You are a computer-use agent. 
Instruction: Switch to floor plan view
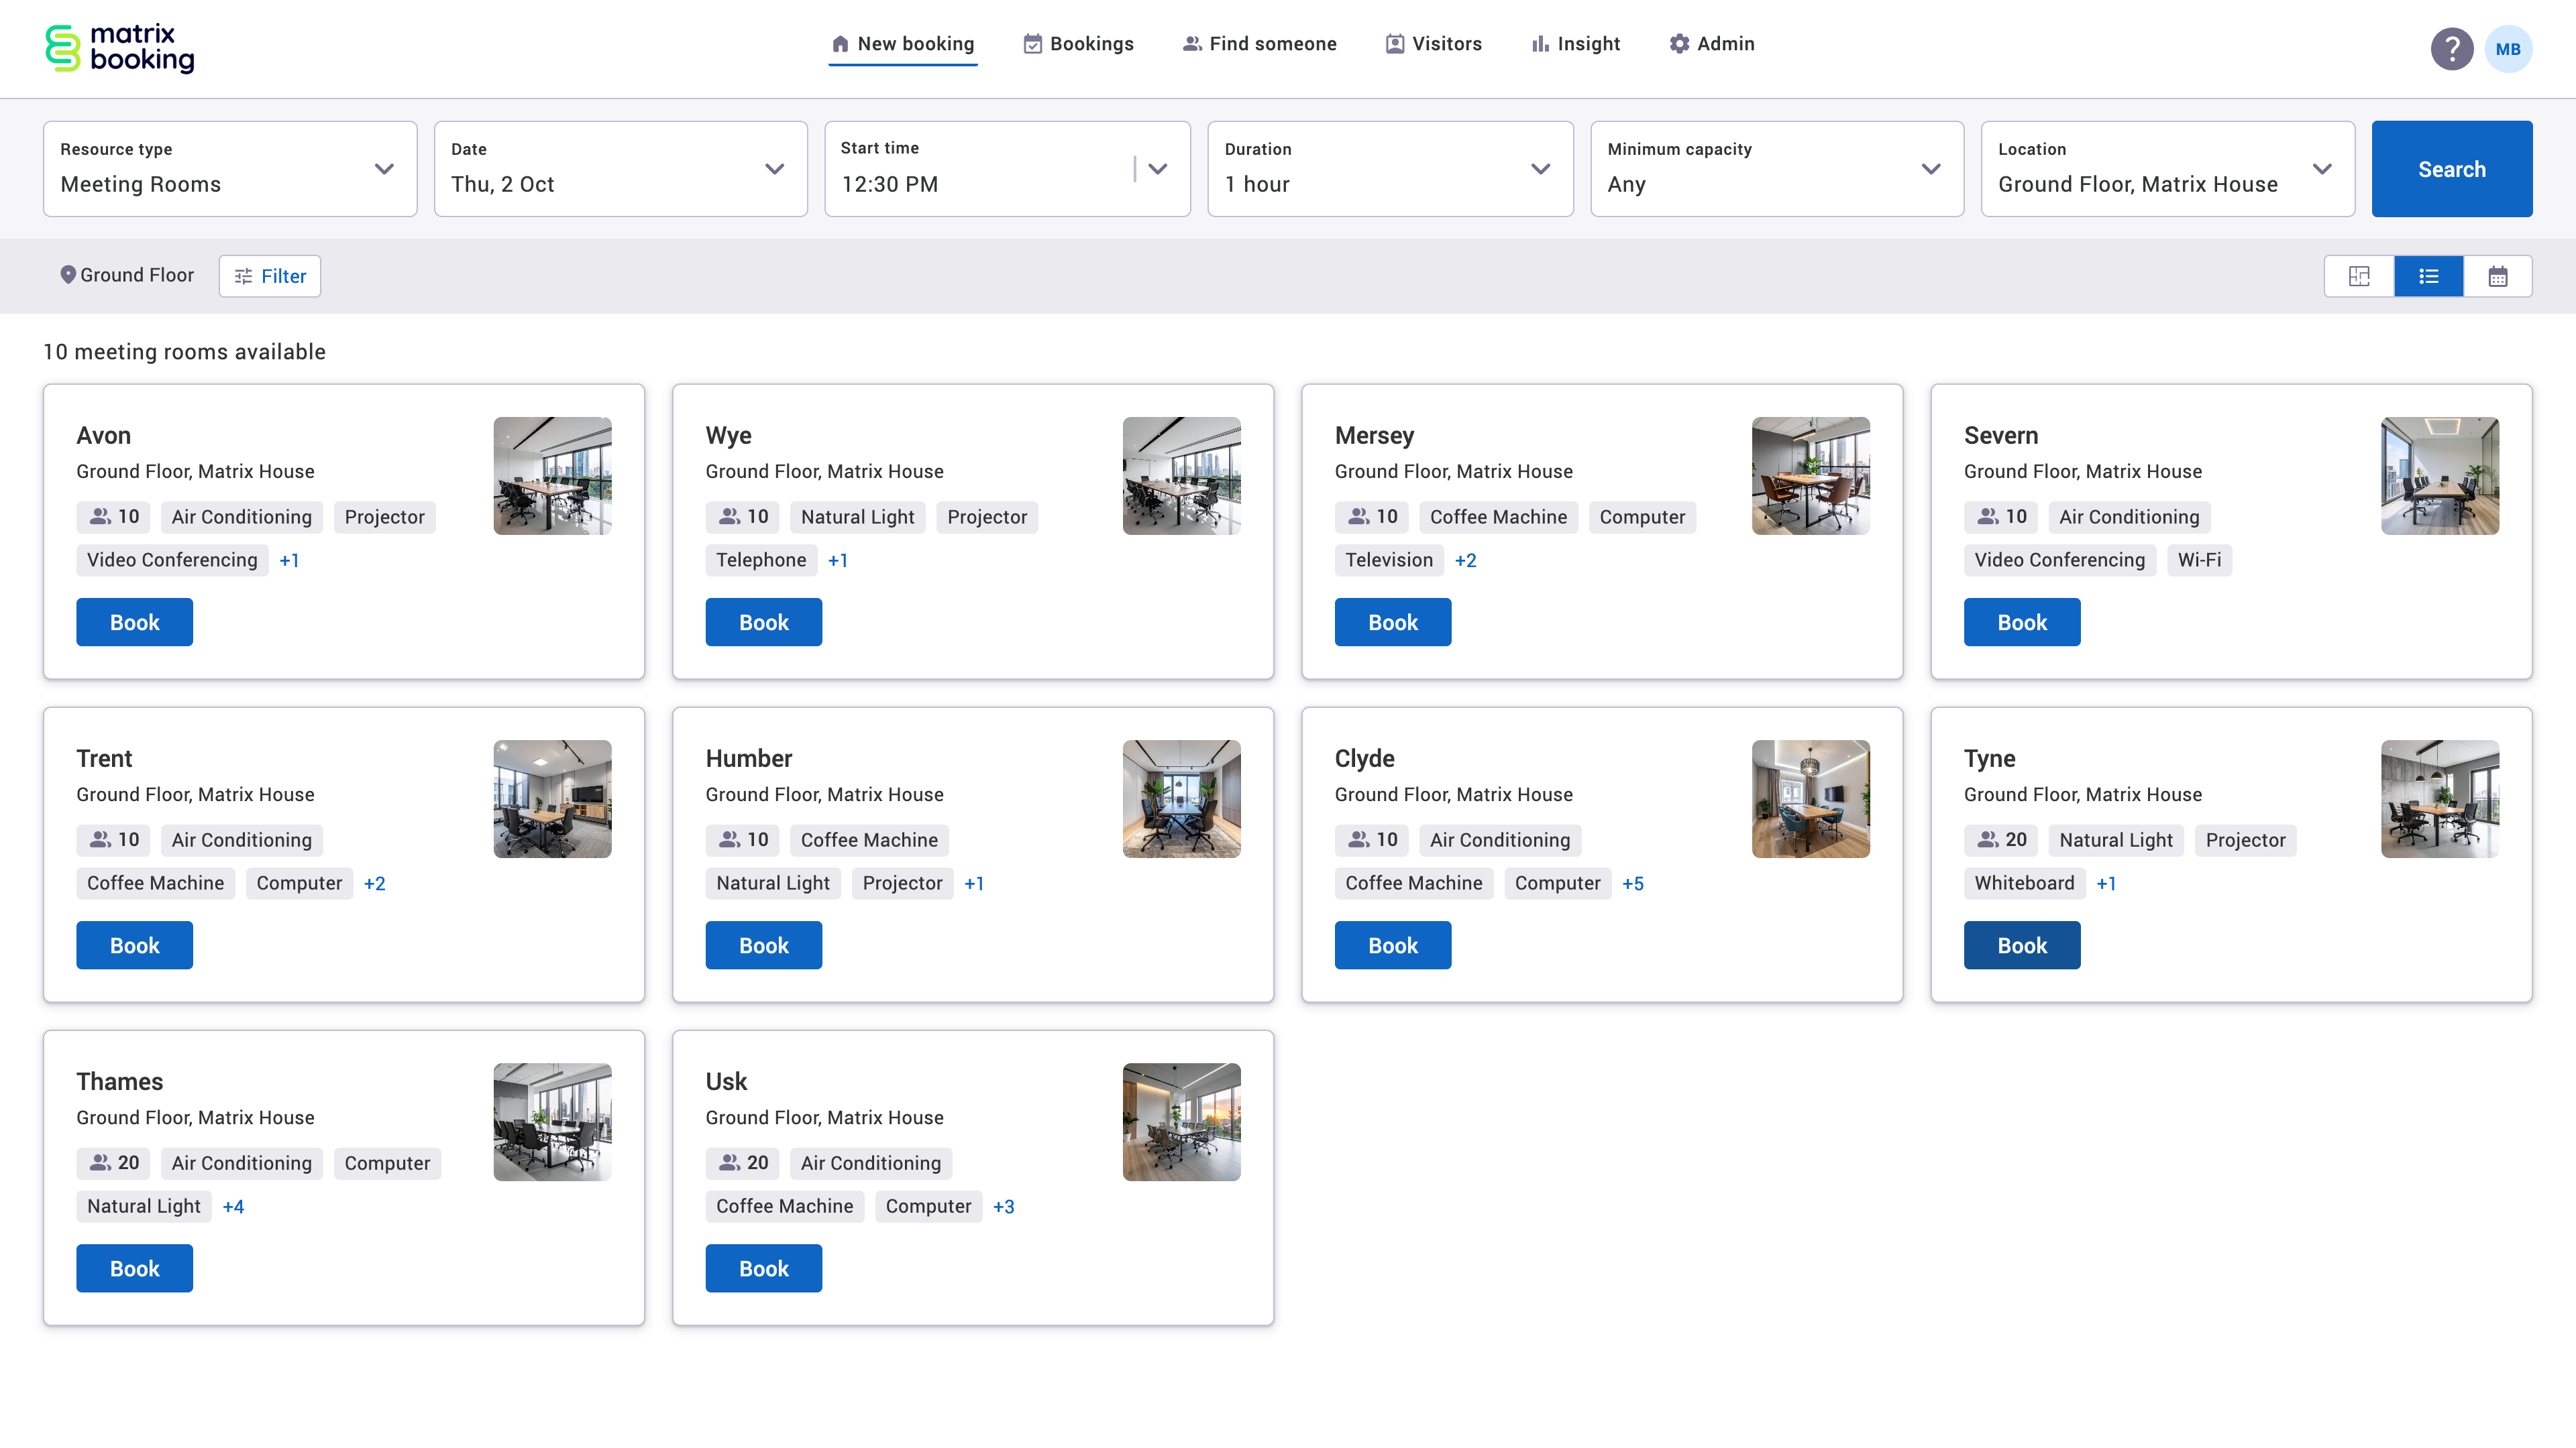pyautogui.click(x=2359, y=277)
